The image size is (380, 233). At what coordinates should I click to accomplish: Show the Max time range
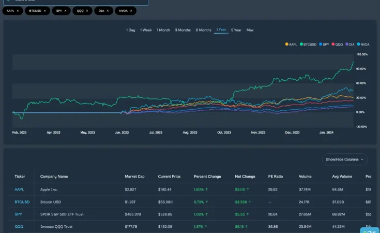250,30
